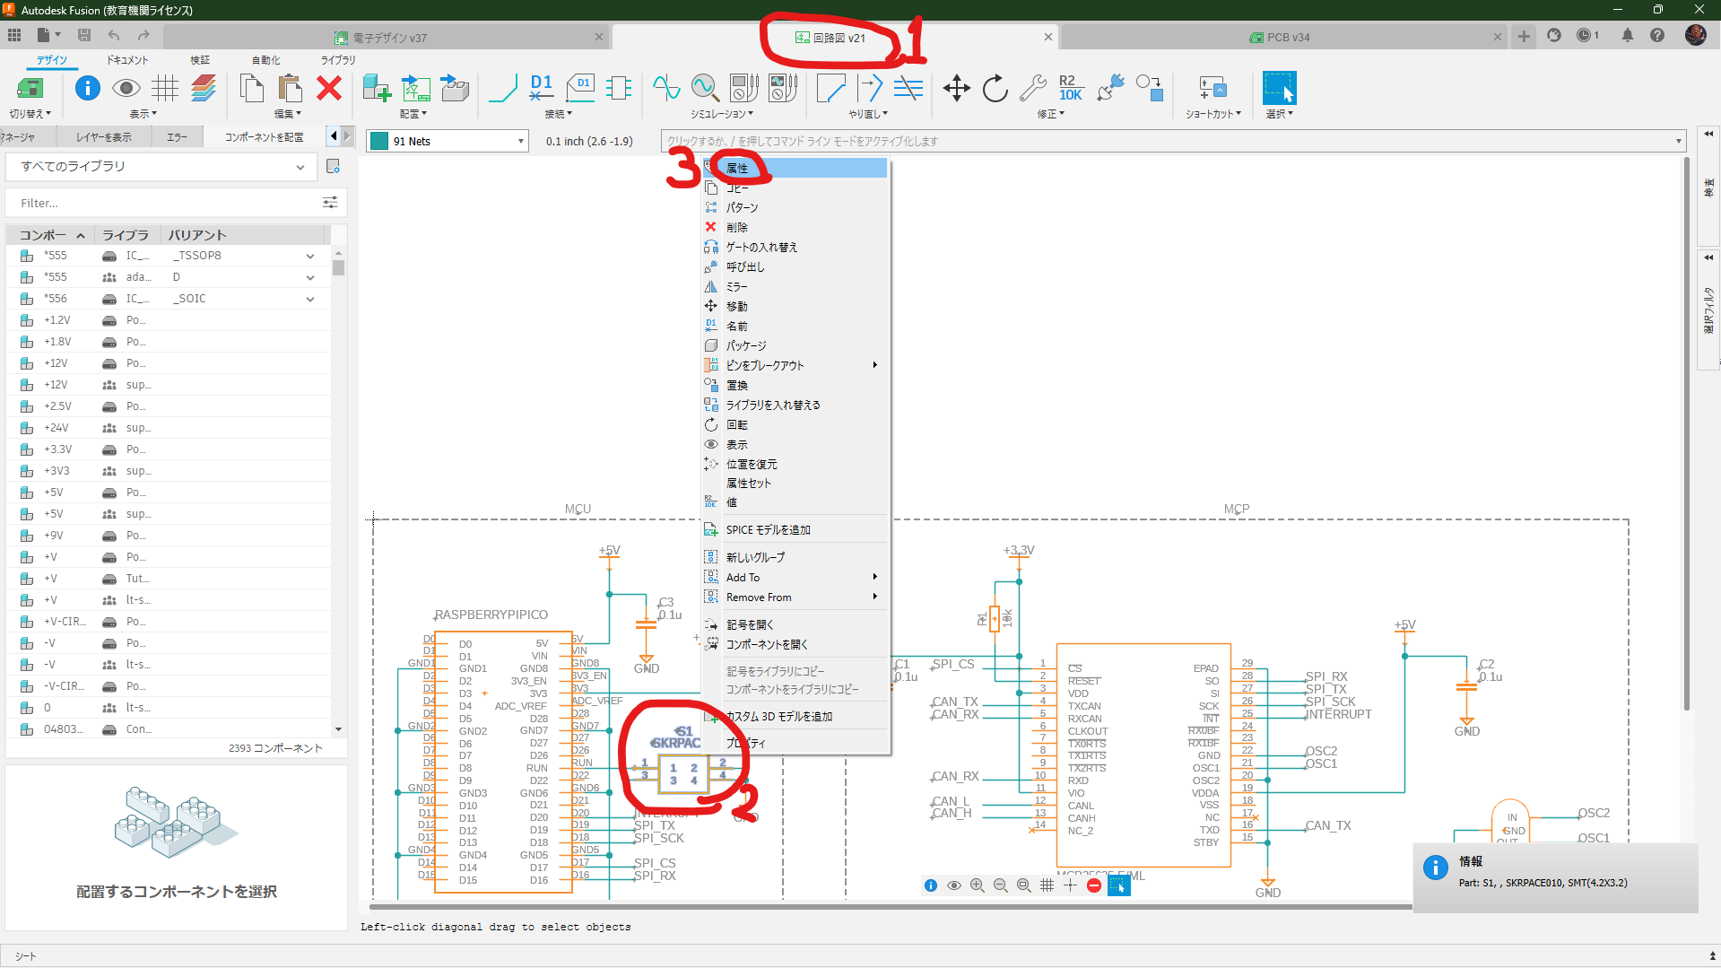
Task: Click the 91 Nets teal color swatch
Action: (379, 142)
